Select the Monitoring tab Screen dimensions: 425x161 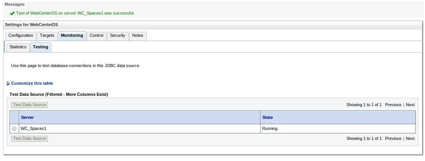[72, 36]
